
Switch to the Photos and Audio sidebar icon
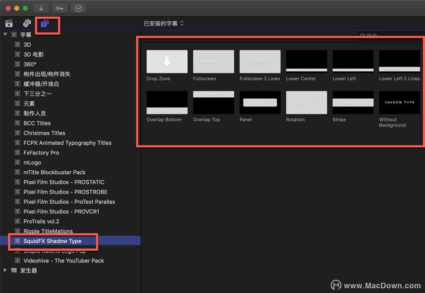27,23
